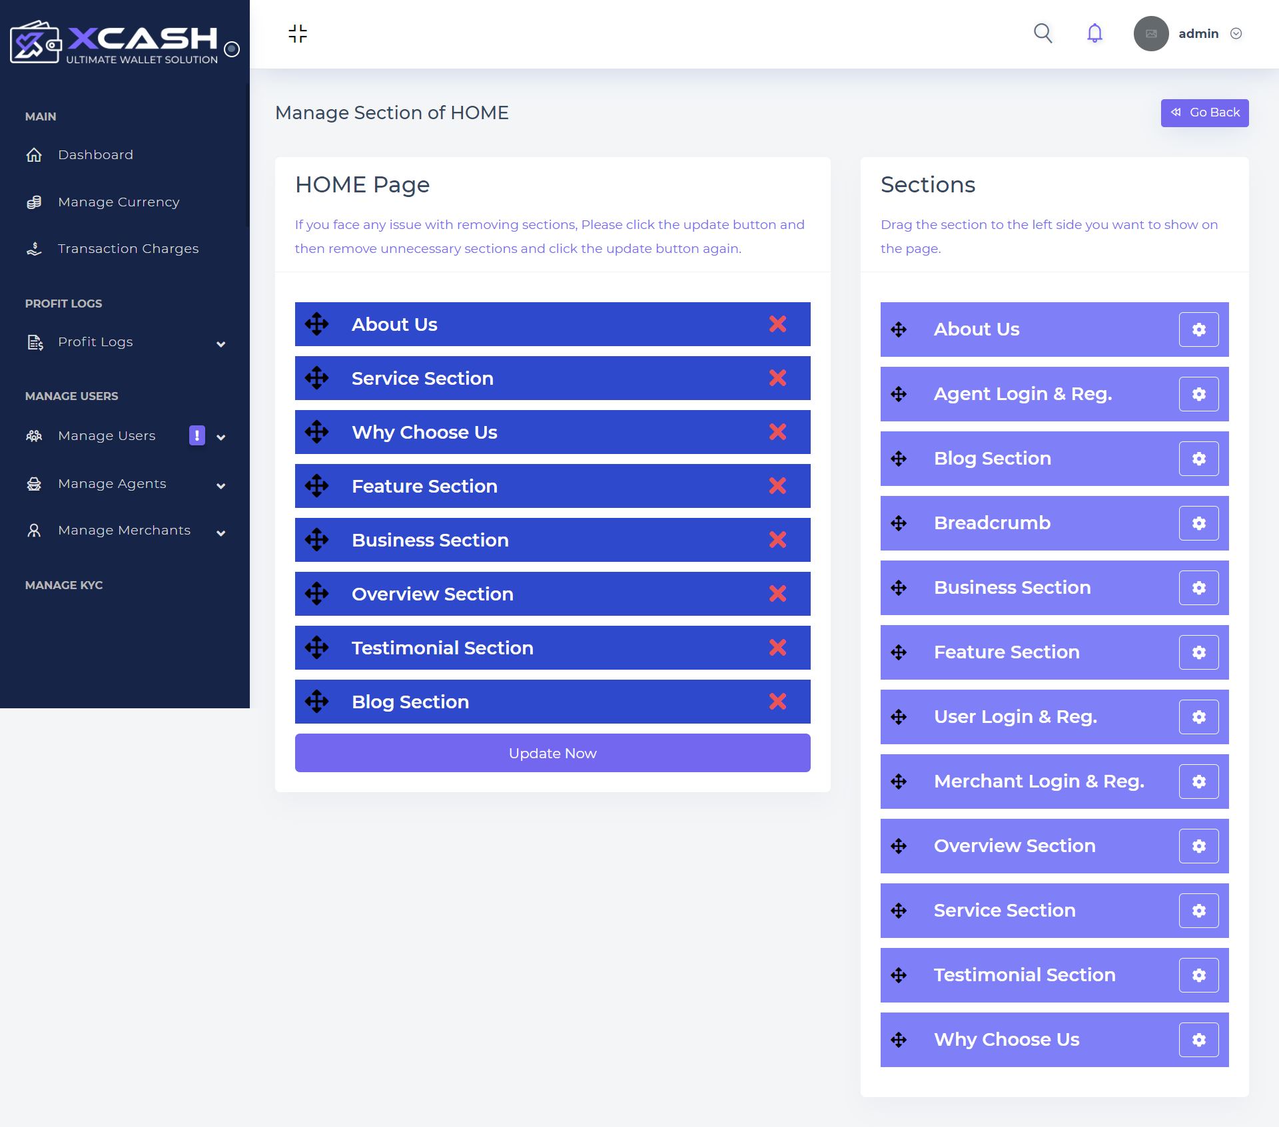Remove the Blog Section with red X
Image resolution: width=1279 pixels, height=1127 pixels.
(x=777, y=702)
